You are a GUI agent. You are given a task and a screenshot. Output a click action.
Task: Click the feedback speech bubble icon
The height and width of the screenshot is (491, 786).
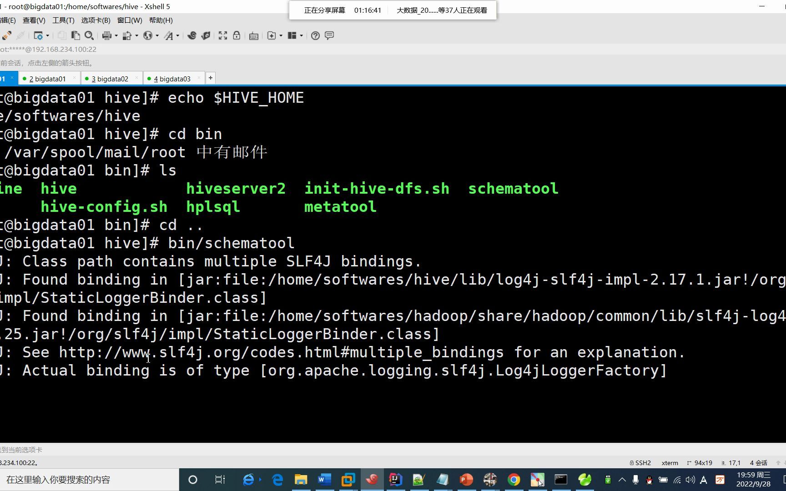pos(329,35)
